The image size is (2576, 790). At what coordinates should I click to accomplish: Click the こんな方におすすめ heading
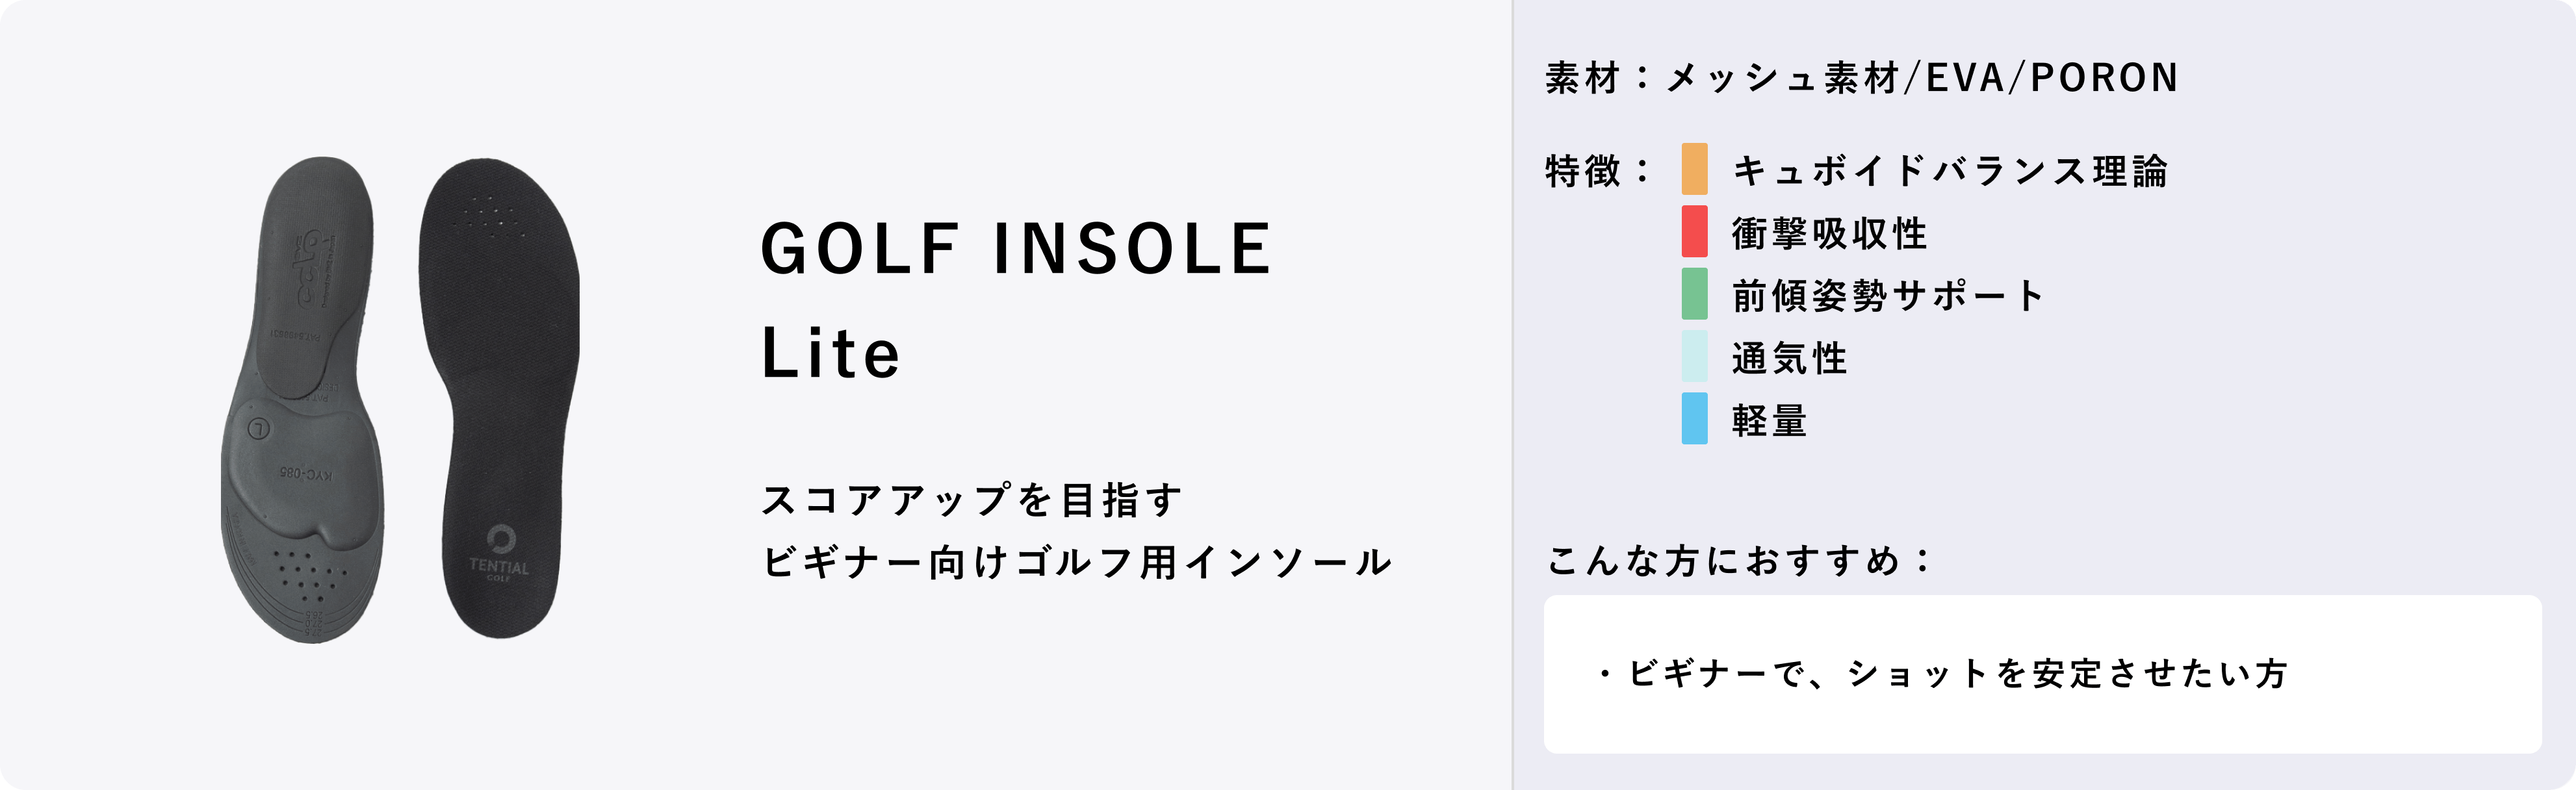(1740, 561)
